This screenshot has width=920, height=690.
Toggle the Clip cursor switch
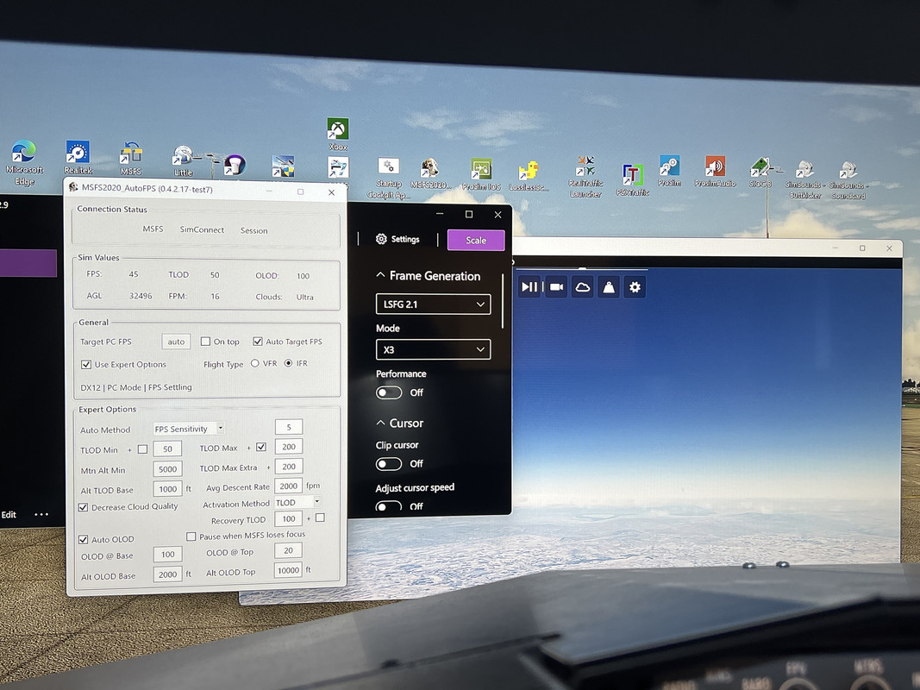(389, 463)
